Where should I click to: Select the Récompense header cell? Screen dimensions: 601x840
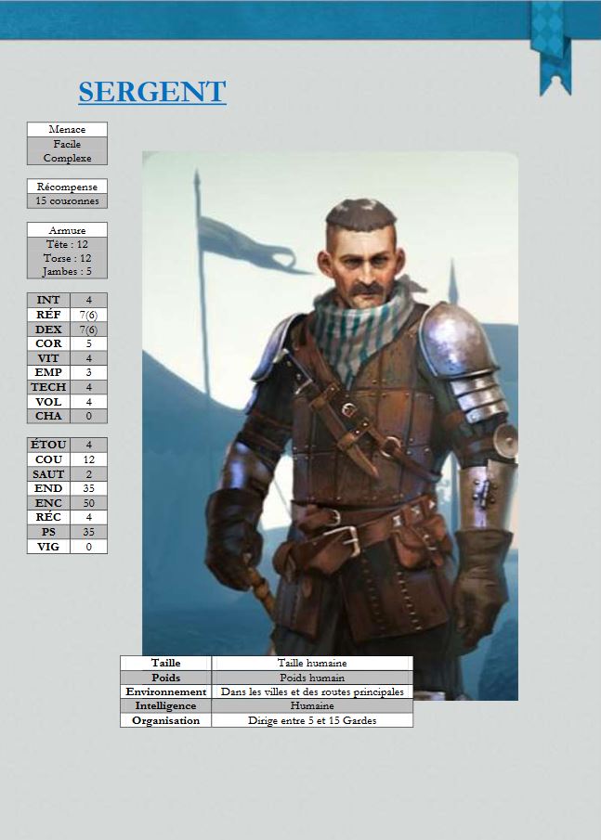tap(67, 187)
